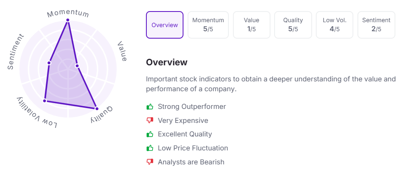This screenshot has height=180, width=416.
Task: Click the Momentum data point on radar chart
Action: pos(68,20)
